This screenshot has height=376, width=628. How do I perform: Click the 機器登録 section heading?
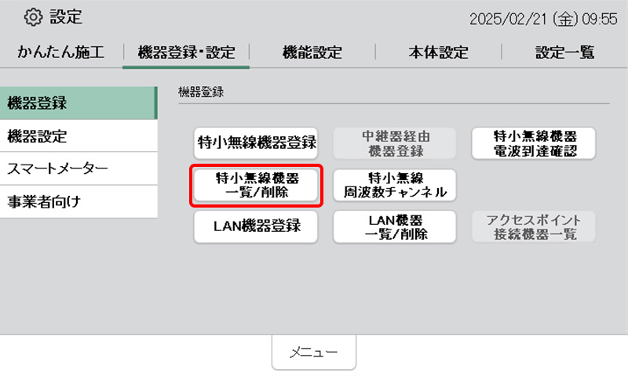click(201, 92)
